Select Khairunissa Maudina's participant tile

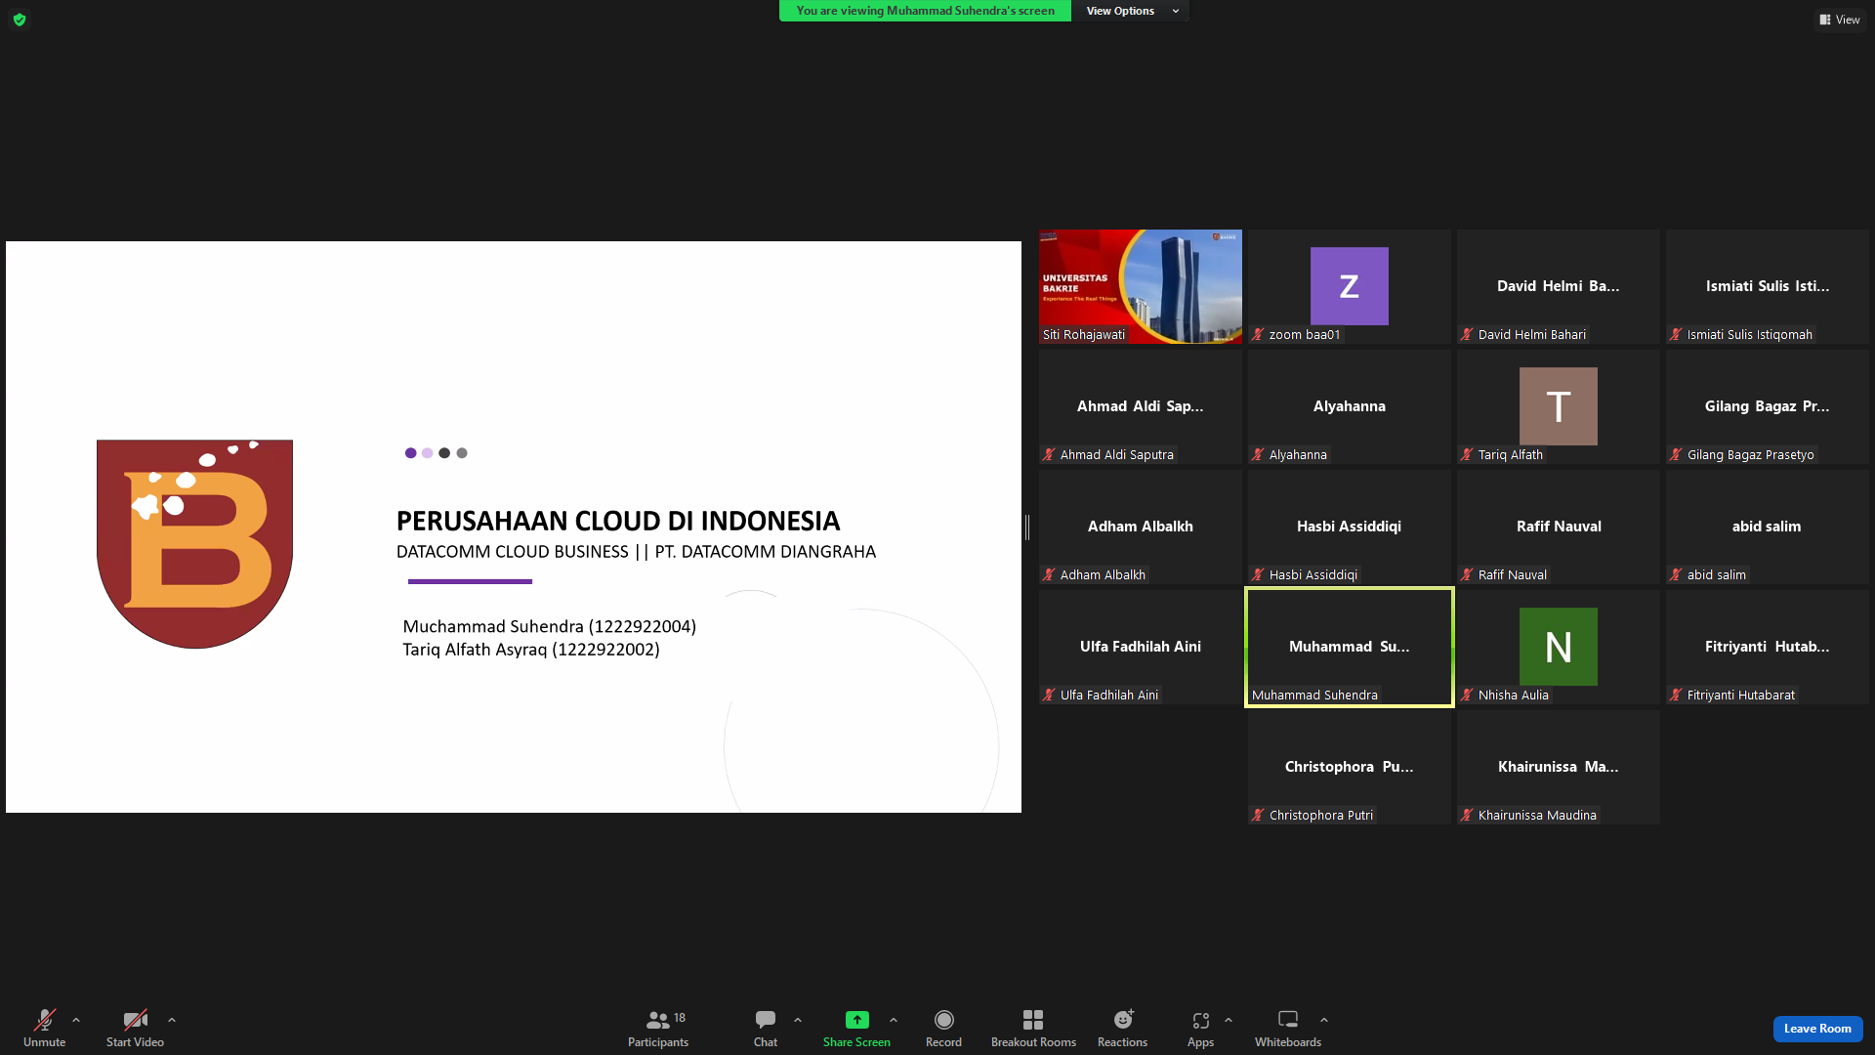[1559, 767]
